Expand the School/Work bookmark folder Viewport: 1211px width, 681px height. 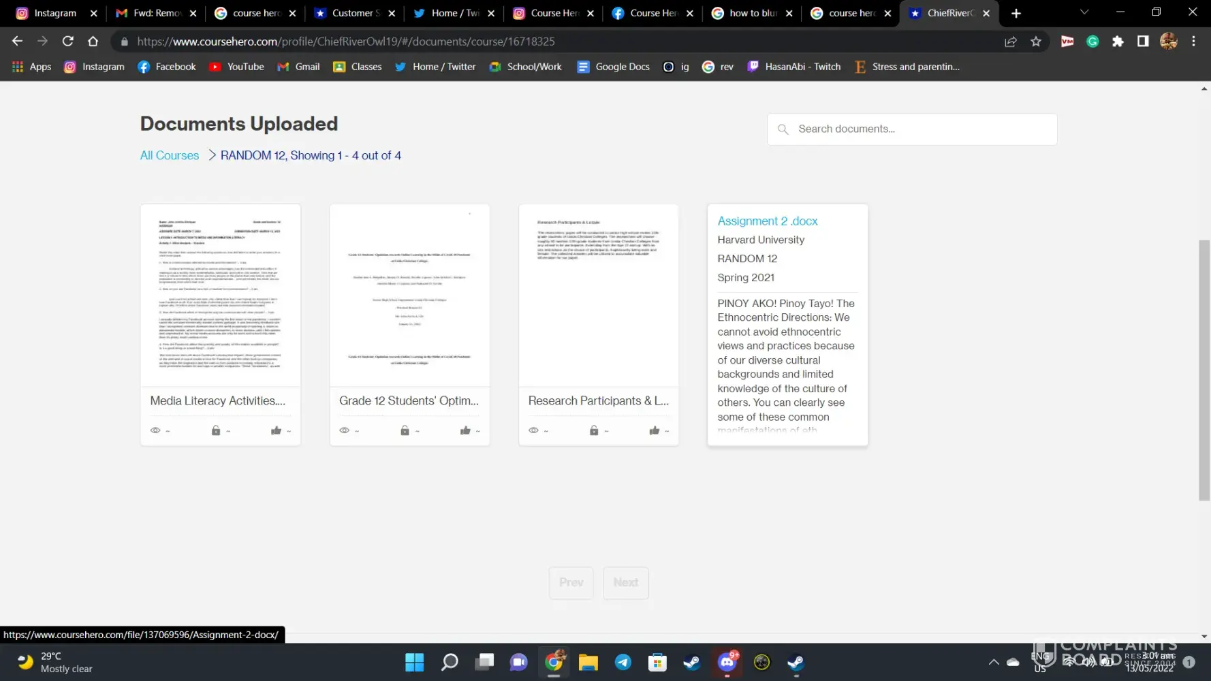pyautogui.click(x=526, y=67)
